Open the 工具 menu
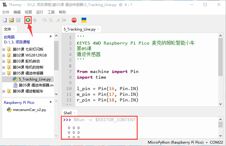 [51, 12]
